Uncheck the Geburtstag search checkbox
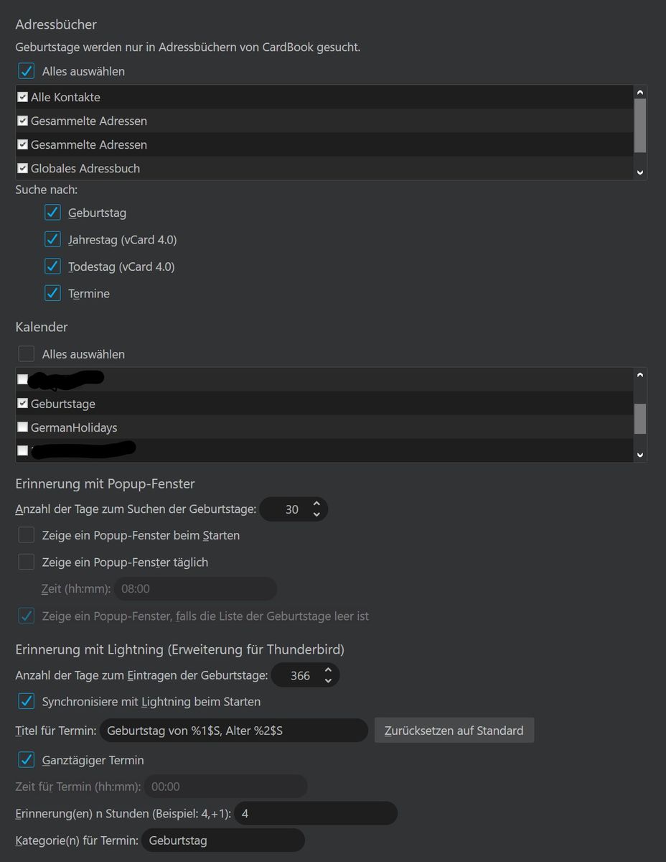666x862 pixels. pos(52,213)
